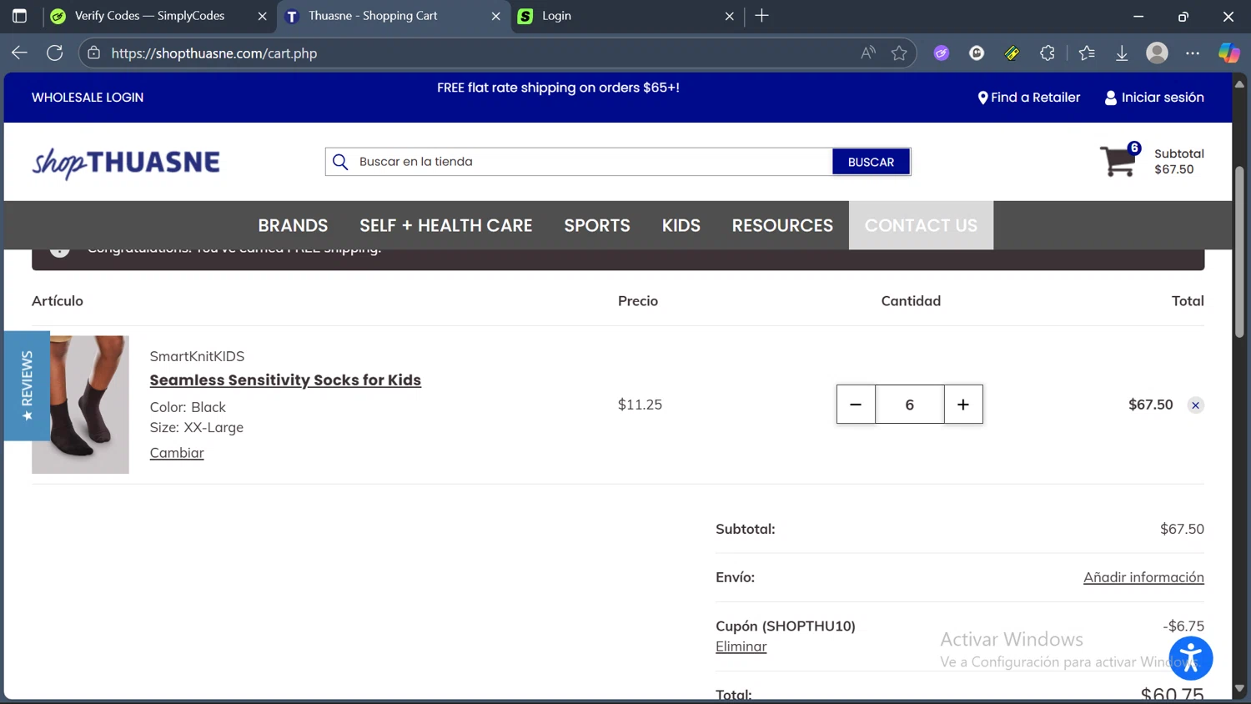Open the browser profile avatar

(1157, 53)
